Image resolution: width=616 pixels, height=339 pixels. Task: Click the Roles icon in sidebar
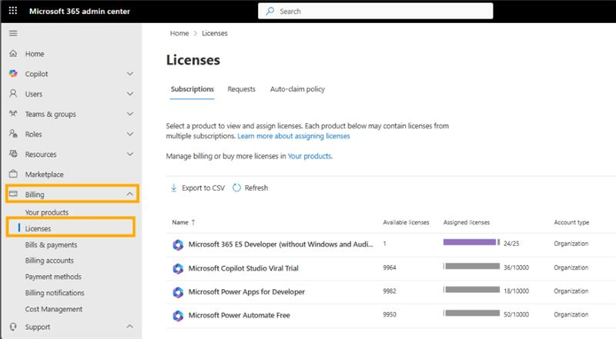(x=13, y=134)
